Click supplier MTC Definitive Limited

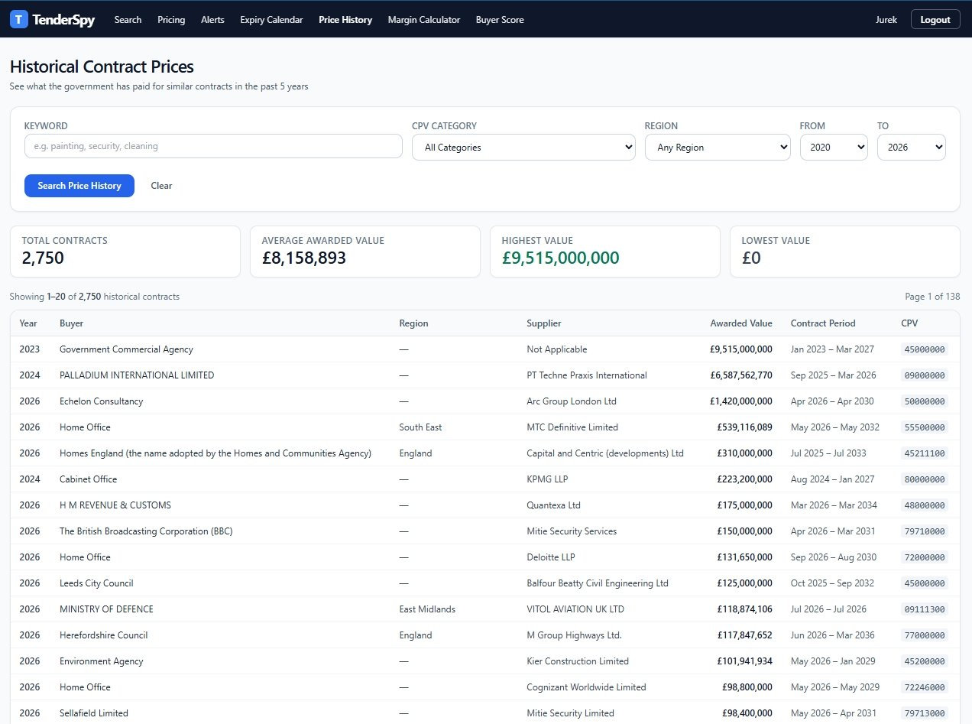[x=572, y=427]
